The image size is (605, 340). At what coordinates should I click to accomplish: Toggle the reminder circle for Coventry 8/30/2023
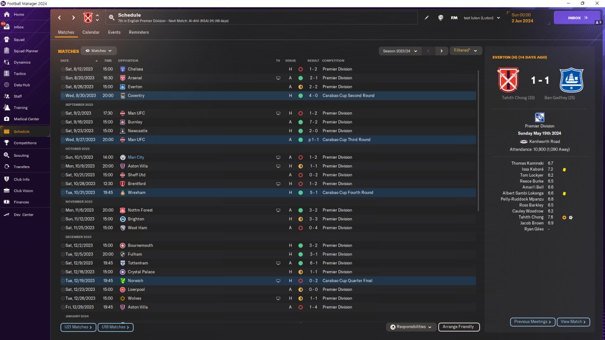63,96
